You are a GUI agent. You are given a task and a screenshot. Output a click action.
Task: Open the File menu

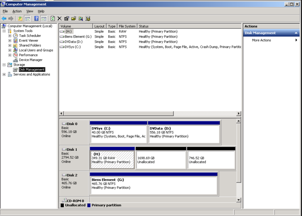(5, 11)
